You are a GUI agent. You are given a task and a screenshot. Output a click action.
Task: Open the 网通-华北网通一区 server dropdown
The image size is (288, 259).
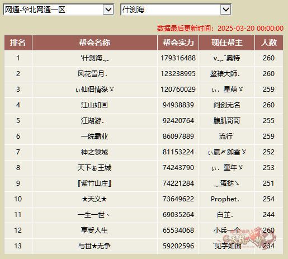click(59, 10)
